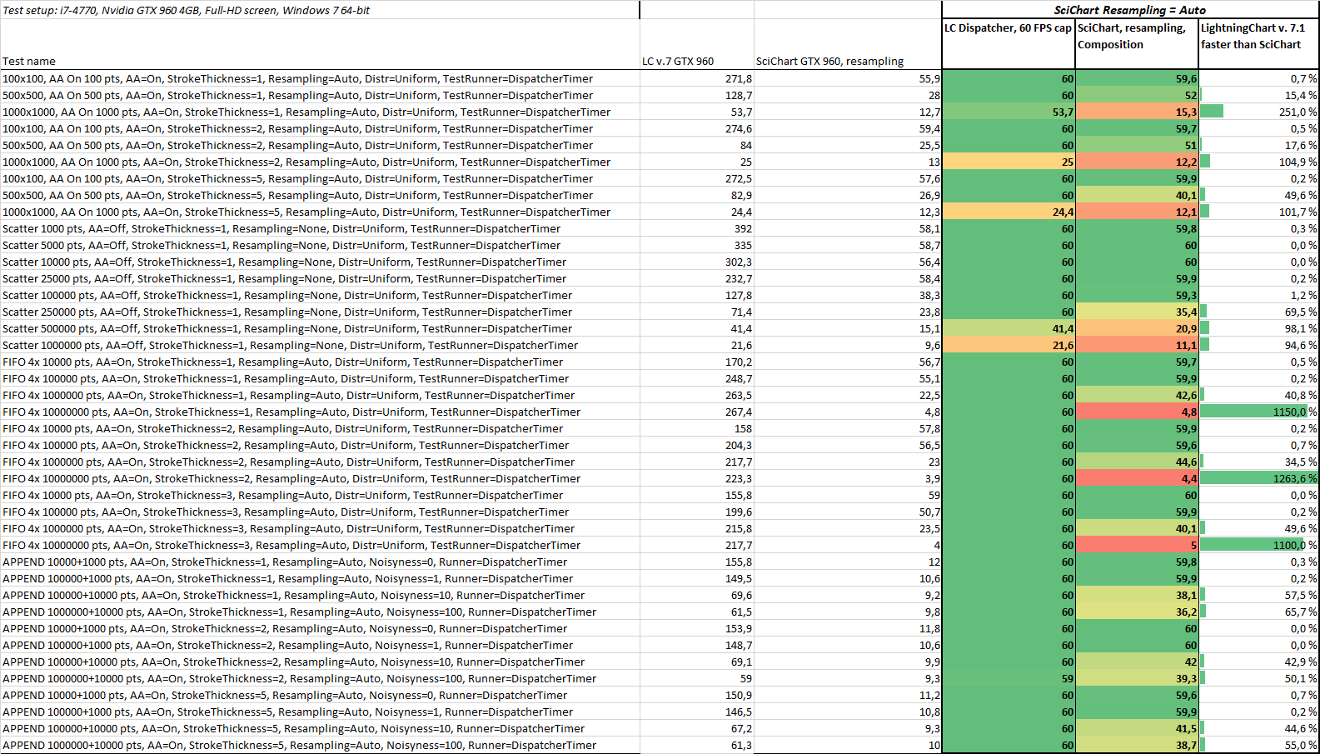Select the yellow cell showing 35,4

click(x=1137, y=312)
